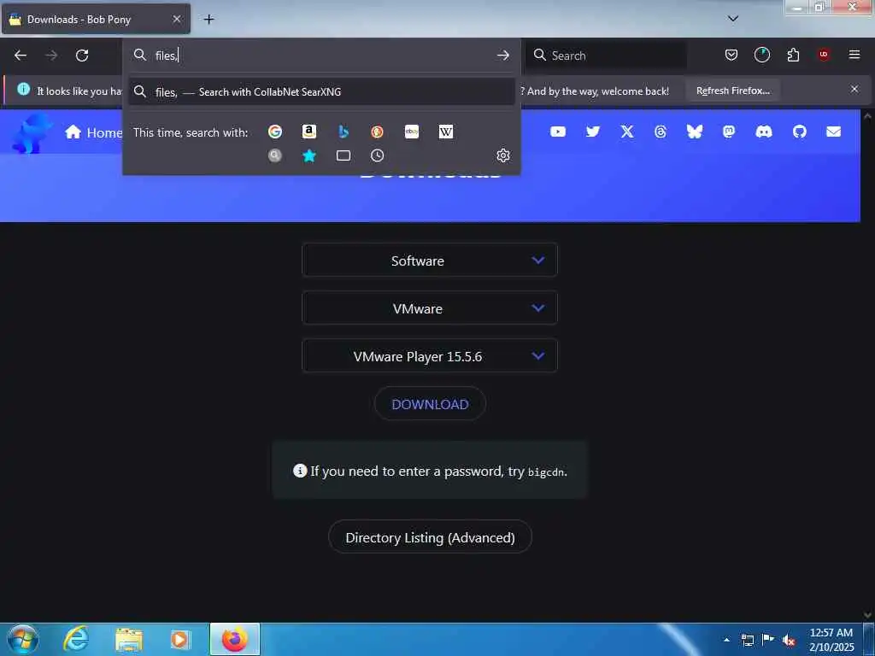Click the Bob Pony site logo
The image size is (875, 656).
[x=32, y=132]
